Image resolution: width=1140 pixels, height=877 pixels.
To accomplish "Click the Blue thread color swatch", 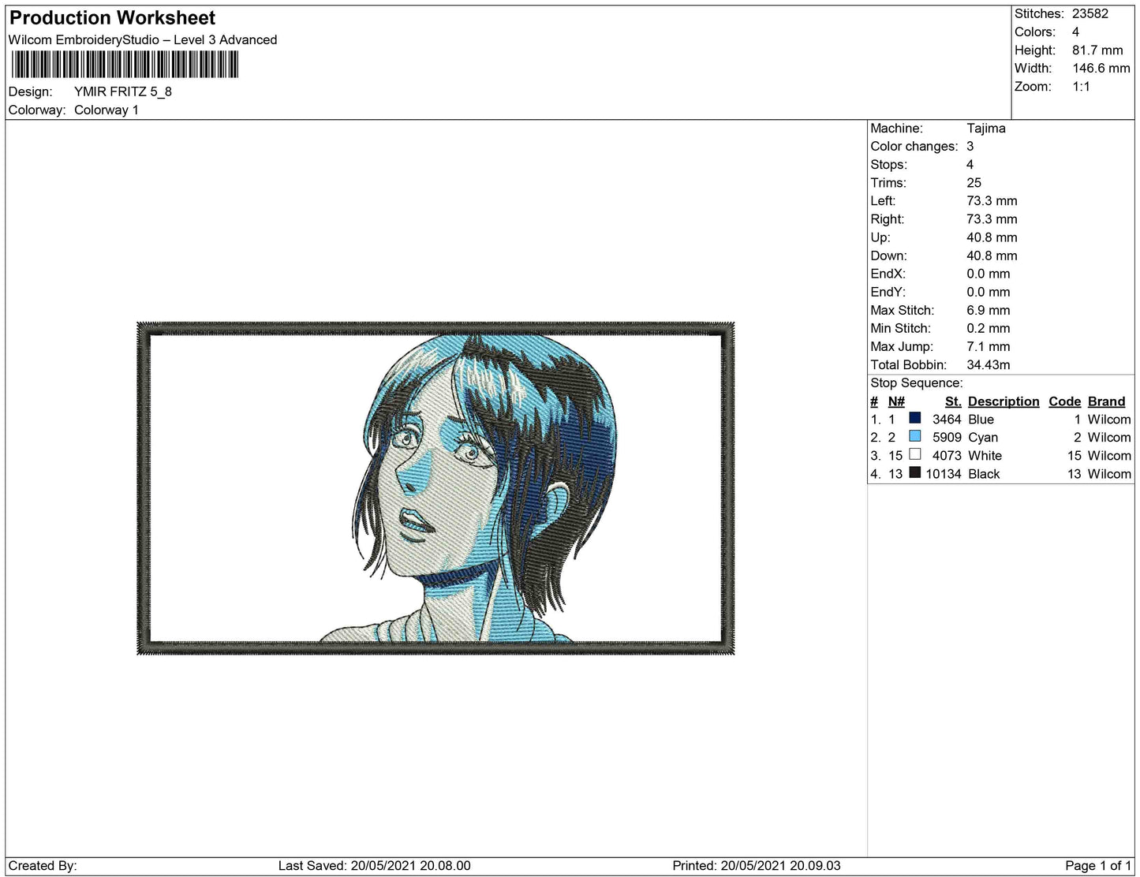I will click(915, 419).
